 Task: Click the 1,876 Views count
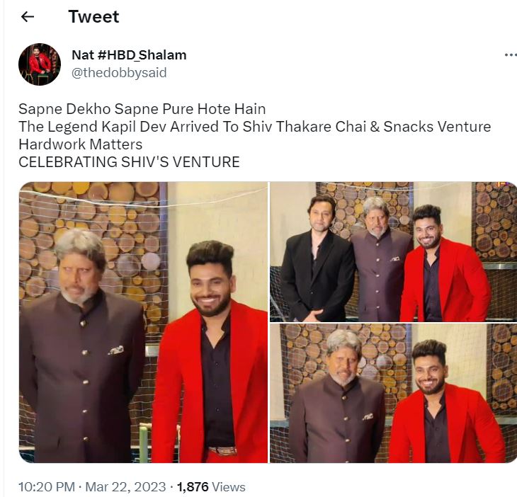(211, 487)
